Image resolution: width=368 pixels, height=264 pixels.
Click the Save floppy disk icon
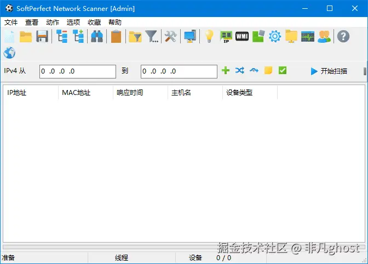[42, 36]
